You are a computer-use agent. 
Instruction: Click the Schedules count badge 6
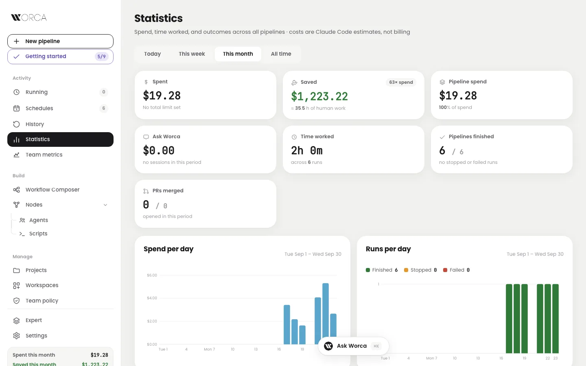[104, 108]
